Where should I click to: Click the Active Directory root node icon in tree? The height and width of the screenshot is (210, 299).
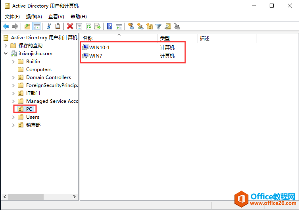pos(6,38)
